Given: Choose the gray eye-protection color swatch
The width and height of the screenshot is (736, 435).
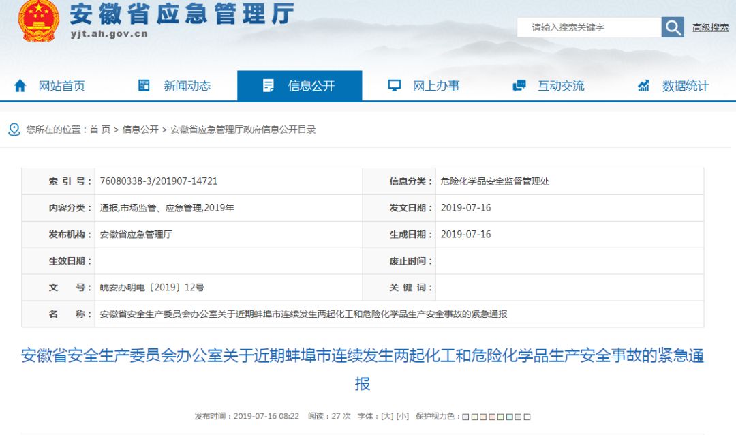Looking at the screenshot, I should tap(518, 417).
